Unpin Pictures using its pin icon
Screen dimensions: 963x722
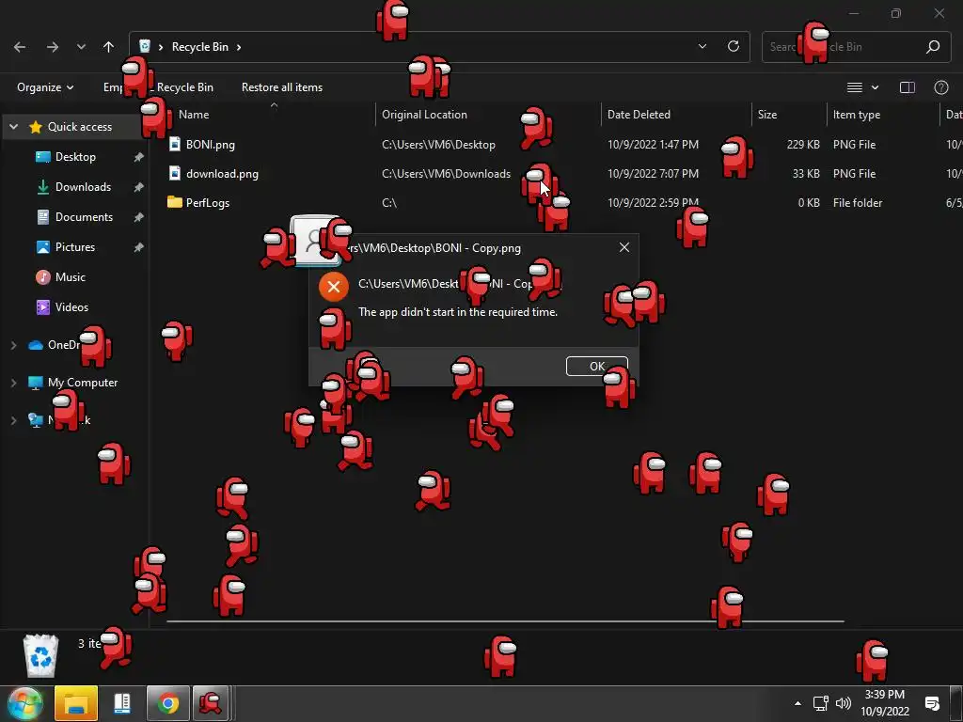(139, 247)
